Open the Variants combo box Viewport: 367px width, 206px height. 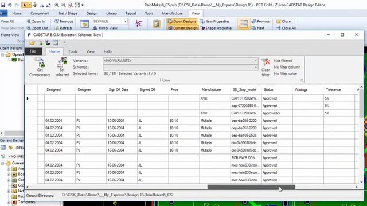181,61
